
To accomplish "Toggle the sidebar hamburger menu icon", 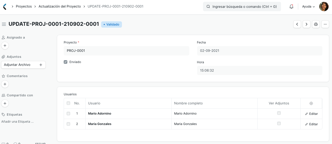I will (x=4, y=24).
